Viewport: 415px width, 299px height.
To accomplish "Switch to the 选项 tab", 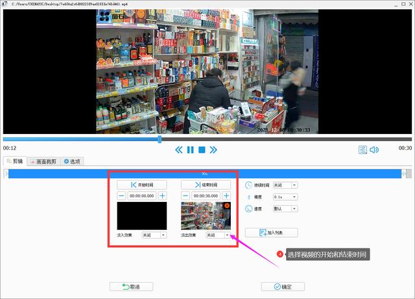I will pos(72,161).
